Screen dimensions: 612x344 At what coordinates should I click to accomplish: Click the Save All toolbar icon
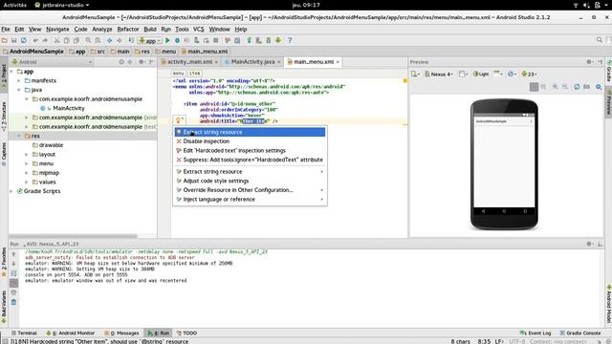tap(14, 40)
